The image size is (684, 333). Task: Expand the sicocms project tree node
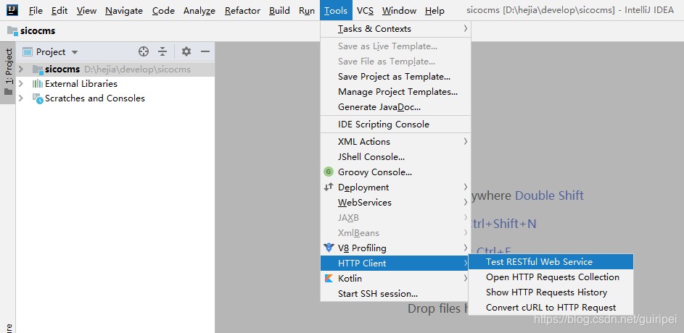pos(21,69)
